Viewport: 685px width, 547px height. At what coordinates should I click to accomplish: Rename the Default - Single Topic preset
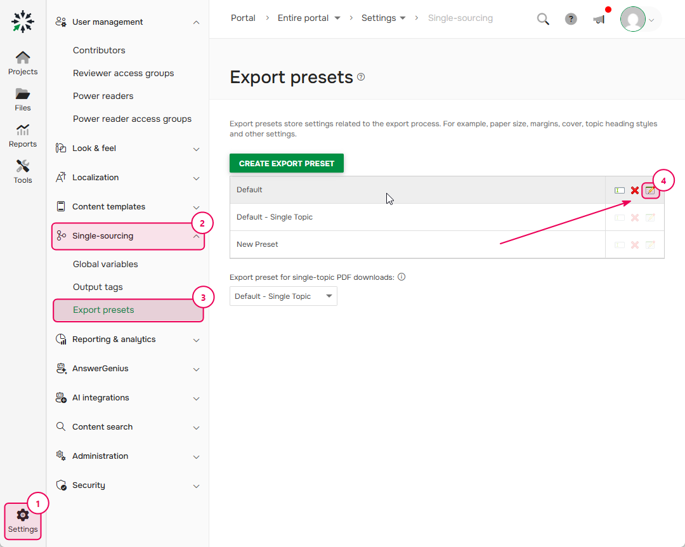(x=620, y=218)
